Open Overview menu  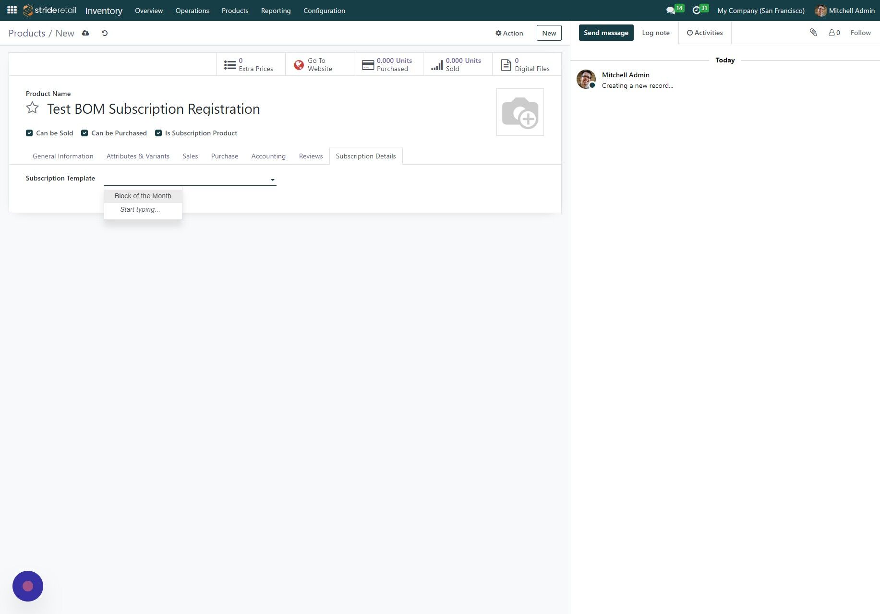click(x=149, y=11)
